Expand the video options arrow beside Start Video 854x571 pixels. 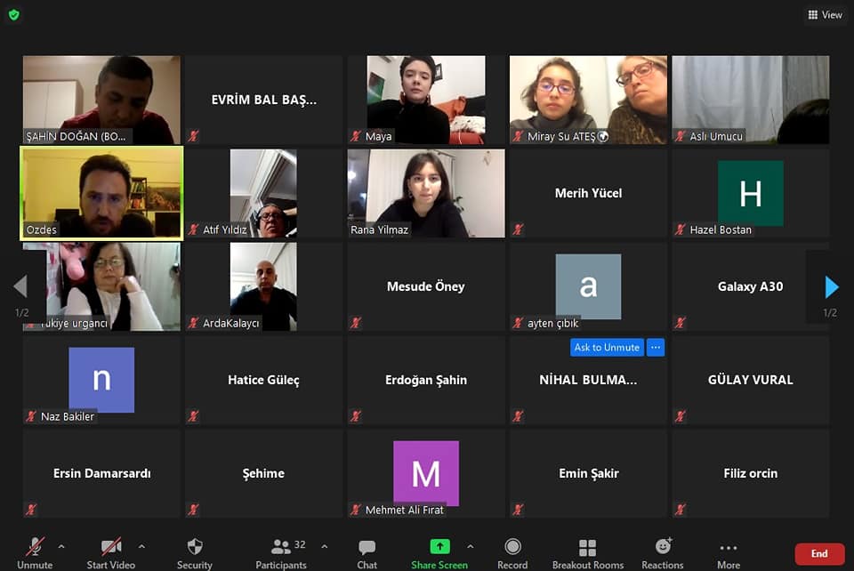point(141,546)
